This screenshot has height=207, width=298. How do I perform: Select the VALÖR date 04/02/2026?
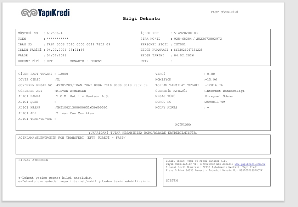click(x=57, y=56)
